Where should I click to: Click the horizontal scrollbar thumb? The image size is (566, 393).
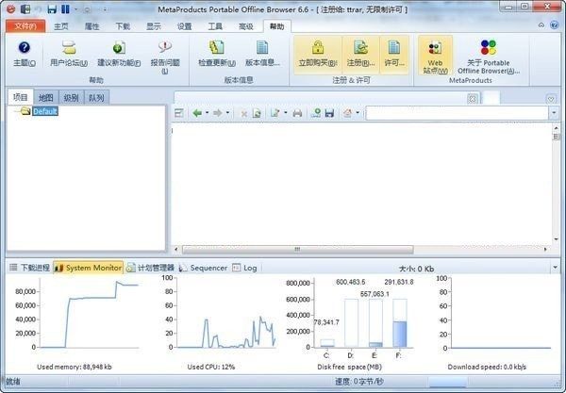pos(298,249)
